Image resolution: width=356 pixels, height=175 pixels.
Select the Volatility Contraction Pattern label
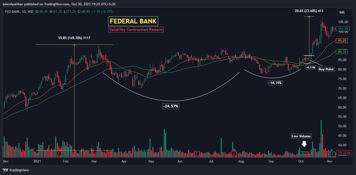pos(136,30)
